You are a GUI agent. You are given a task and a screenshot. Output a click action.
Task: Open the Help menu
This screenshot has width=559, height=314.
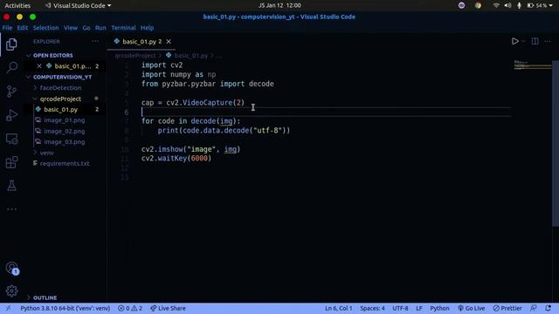point(147,28)
